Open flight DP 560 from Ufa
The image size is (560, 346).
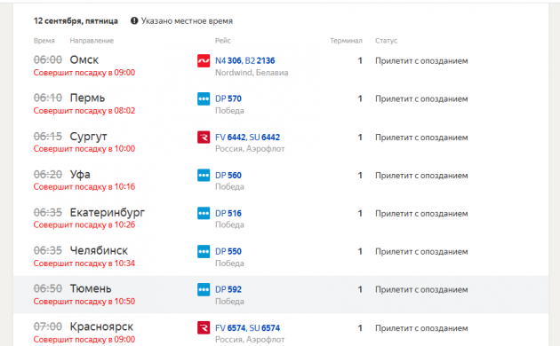pyautogui.click(x=228, y=176)
